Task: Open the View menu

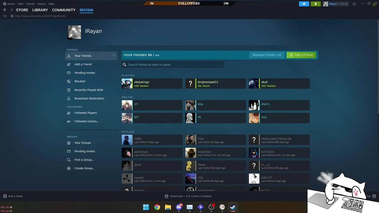Action: [20, 4]
